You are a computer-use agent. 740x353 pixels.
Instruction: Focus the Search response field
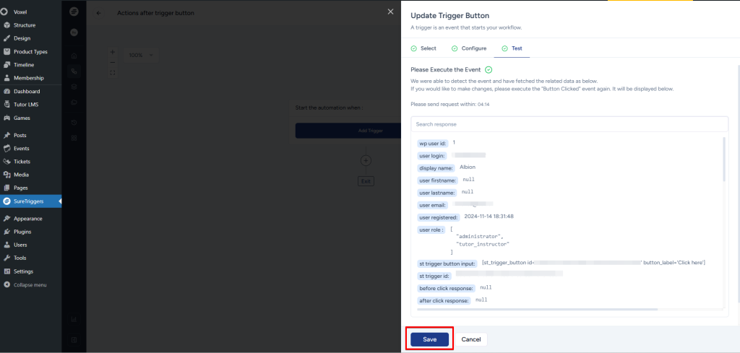pos(569,124)
